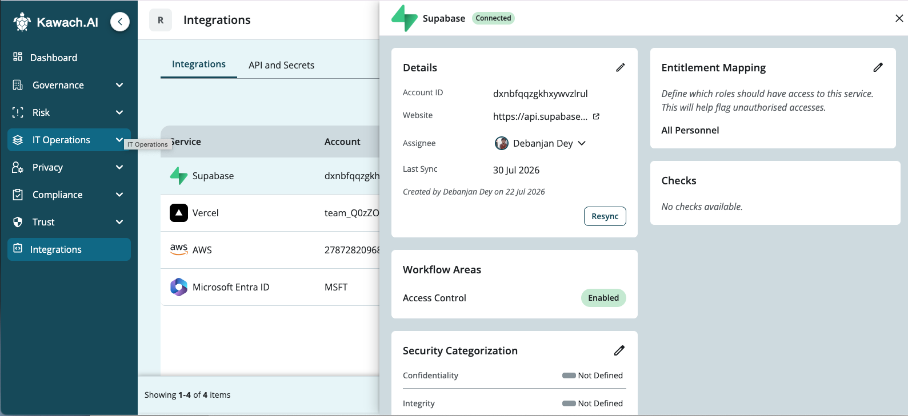Click the Created by Debanjan Dey note
This screenshot has width=908, height=416.
point(474,192)
